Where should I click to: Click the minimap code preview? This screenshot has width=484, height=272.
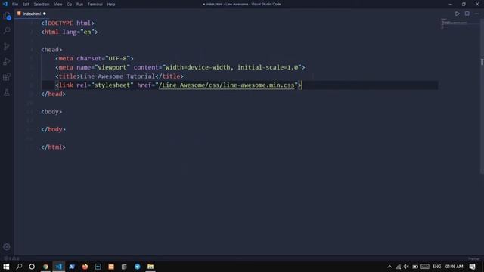click(454, 24)
